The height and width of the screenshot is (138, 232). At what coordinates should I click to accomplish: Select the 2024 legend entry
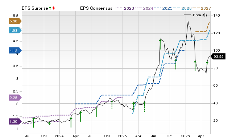(x=144, y=8)
